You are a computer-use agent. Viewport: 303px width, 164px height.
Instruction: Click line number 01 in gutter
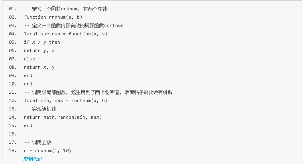click(13, 9)
